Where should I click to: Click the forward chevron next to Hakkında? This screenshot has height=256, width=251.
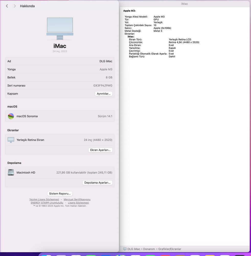[15, 6]
